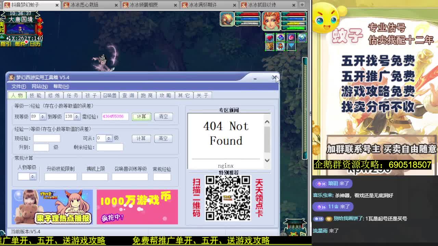Open the 人物等级 dropdown
Screen dimensions: 438x246
tap(33, 177)
